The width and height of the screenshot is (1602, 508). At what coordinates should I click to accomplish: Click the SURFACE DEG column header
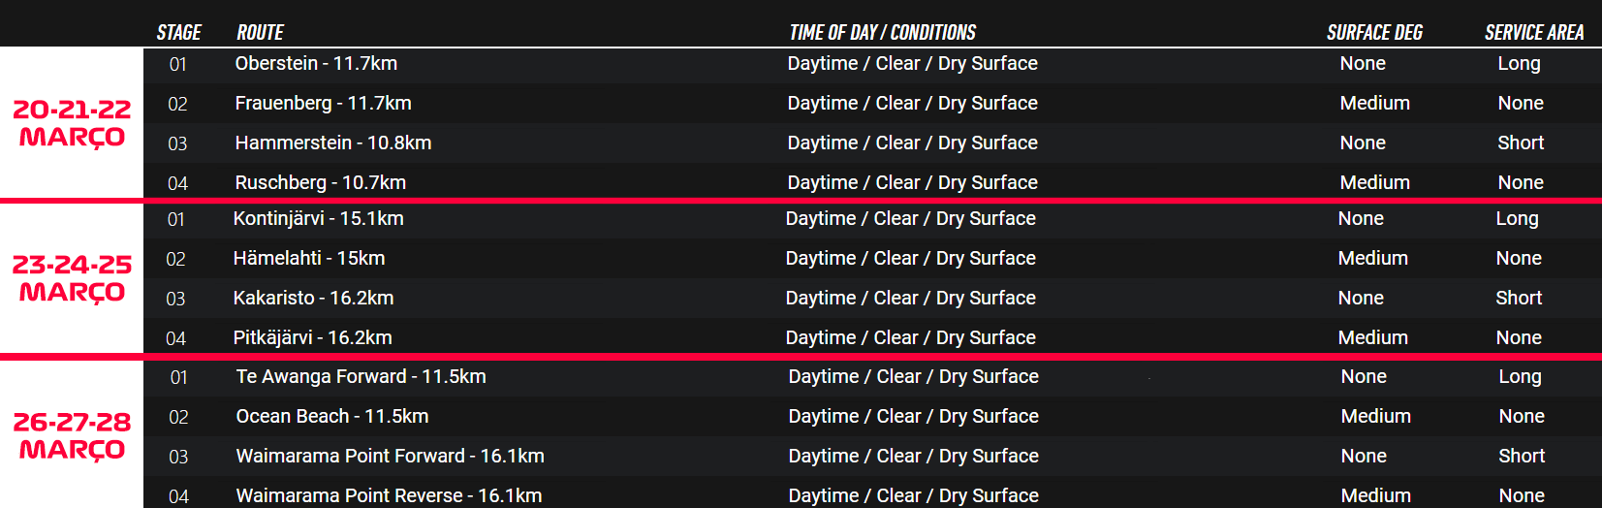pyautogui.click(x=1374, y=33)
